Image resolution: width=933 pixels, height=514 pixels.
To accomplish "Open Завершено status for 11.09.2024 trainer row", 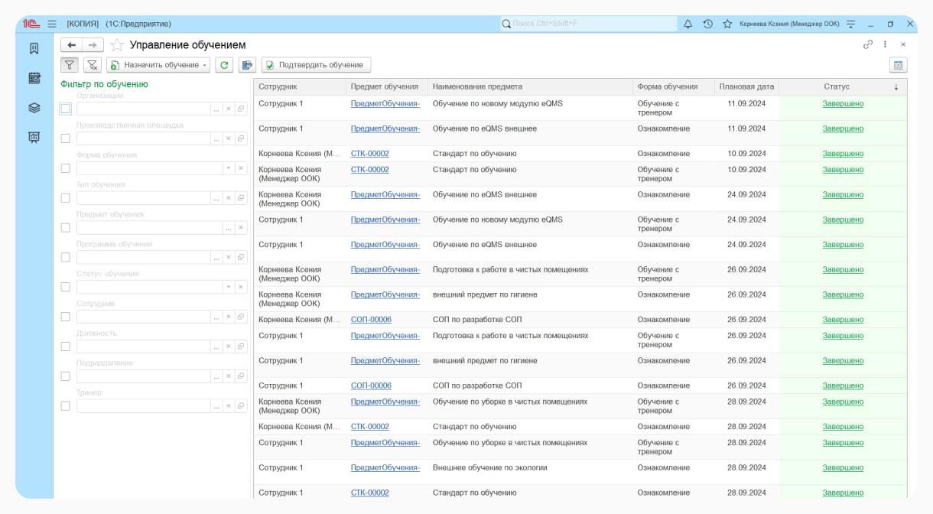I will pyautogui.click(x=843, y=104).
